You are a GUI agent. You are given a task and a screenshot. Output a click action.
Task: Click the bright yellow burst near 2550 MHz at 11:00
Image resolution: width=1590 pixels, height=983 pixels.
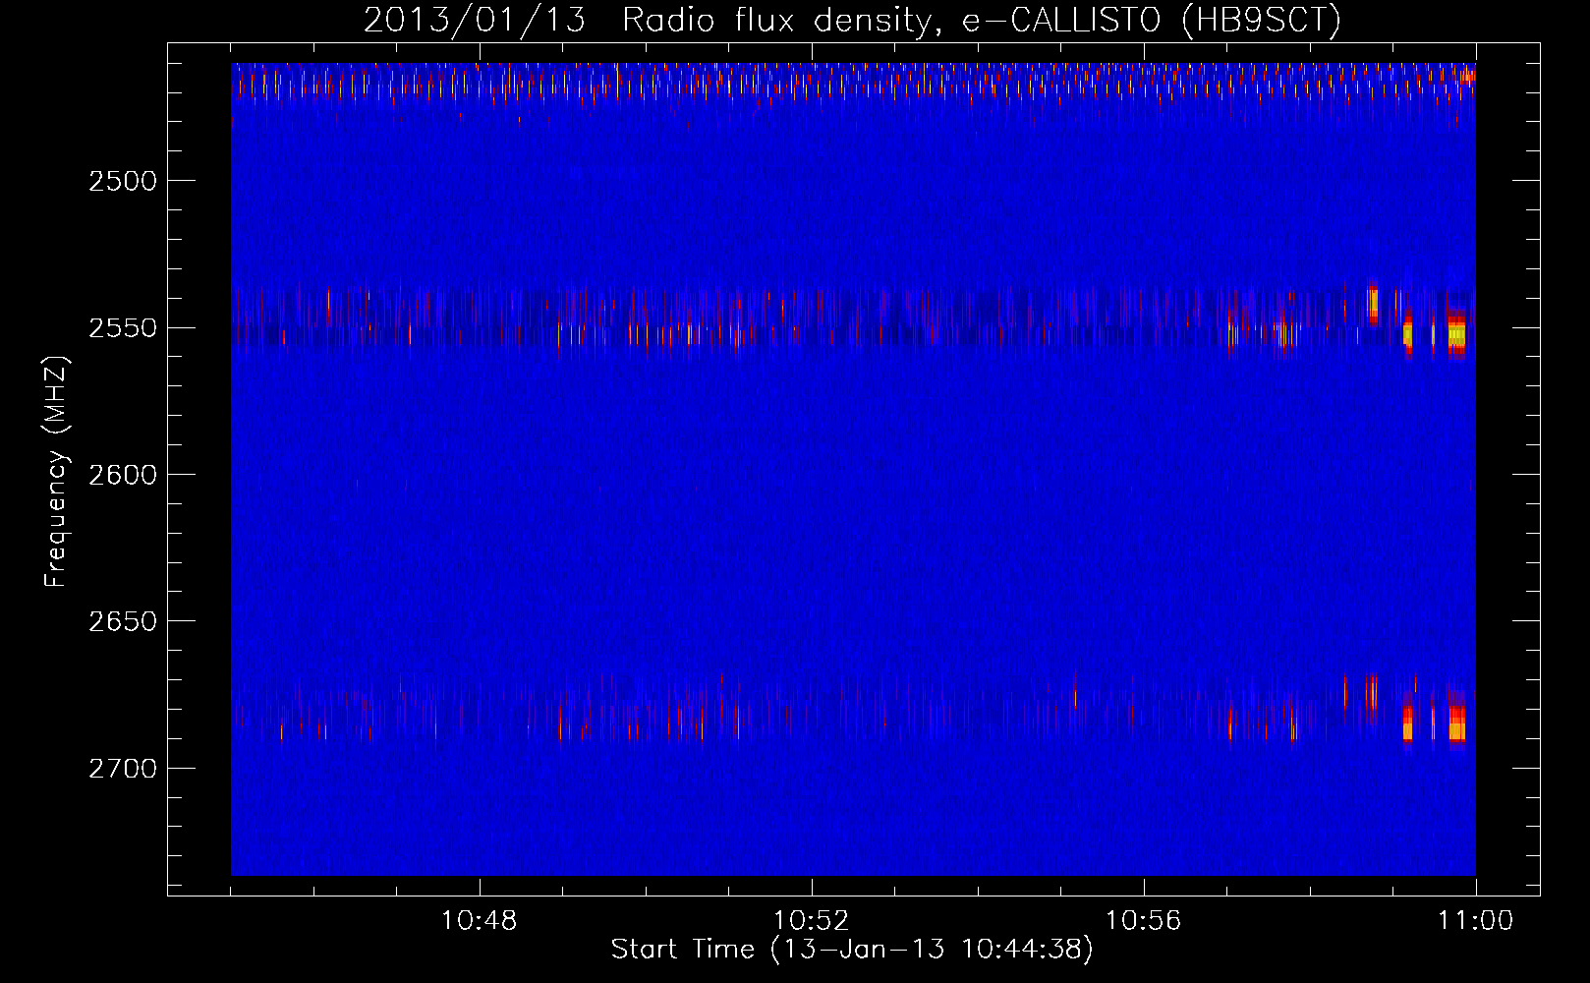(1456, 335)
